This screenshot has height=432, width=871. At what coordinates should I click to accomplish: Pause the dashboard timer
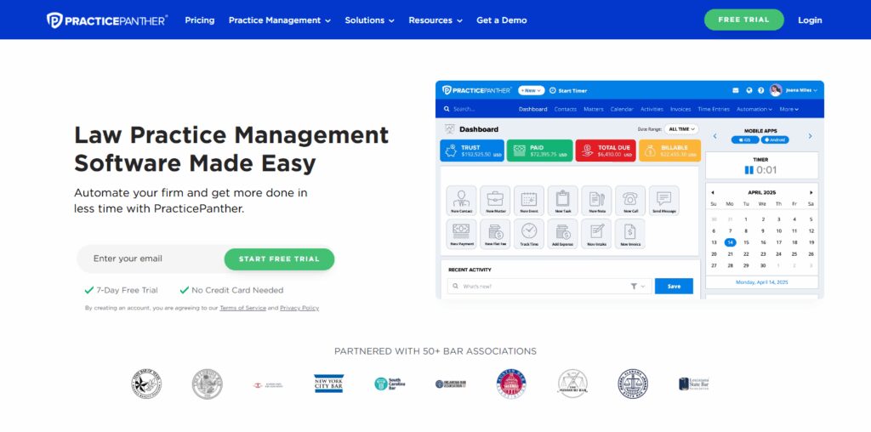tap(749, 170)
